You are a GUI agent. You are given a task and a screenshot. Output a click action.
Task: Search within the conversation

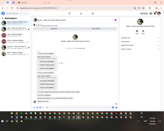(143, 31)
